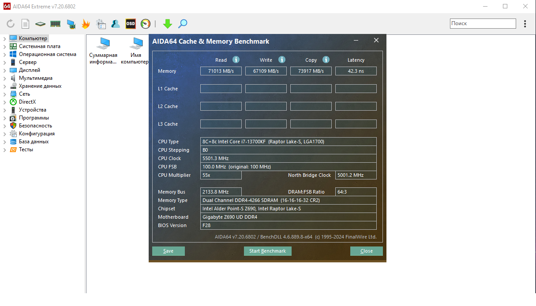536x306 pixels.
Task: Expand the Сервер tree node
Action: click(4, 63)
